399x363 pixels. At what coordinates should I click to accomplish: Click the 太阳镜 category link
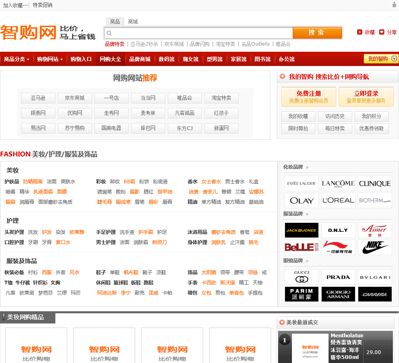click(x=208, y=273)
